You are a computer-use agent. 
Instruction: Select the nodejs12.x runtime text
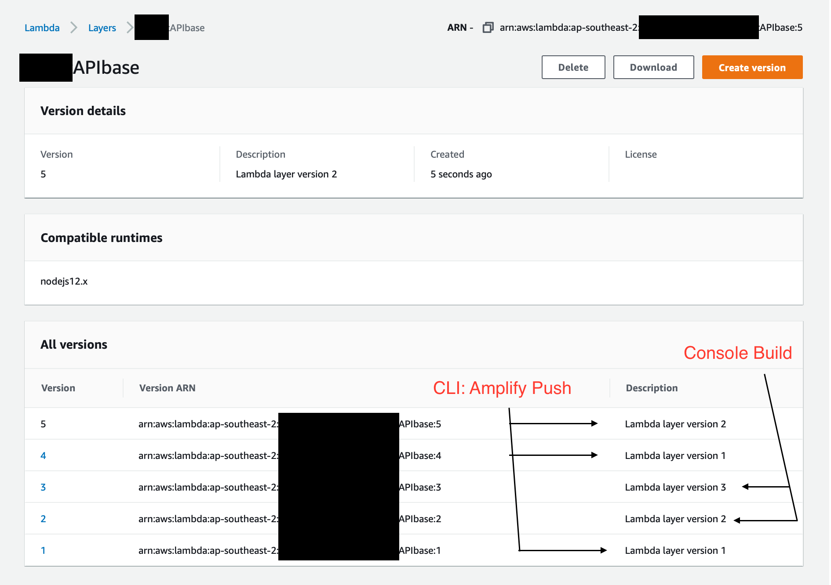[x=64, y=281]
